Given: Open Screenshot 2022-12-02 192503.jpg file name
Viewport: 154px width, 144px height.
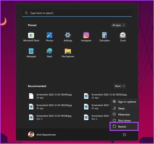Looking at the screenshot, I should click(109, 94).
